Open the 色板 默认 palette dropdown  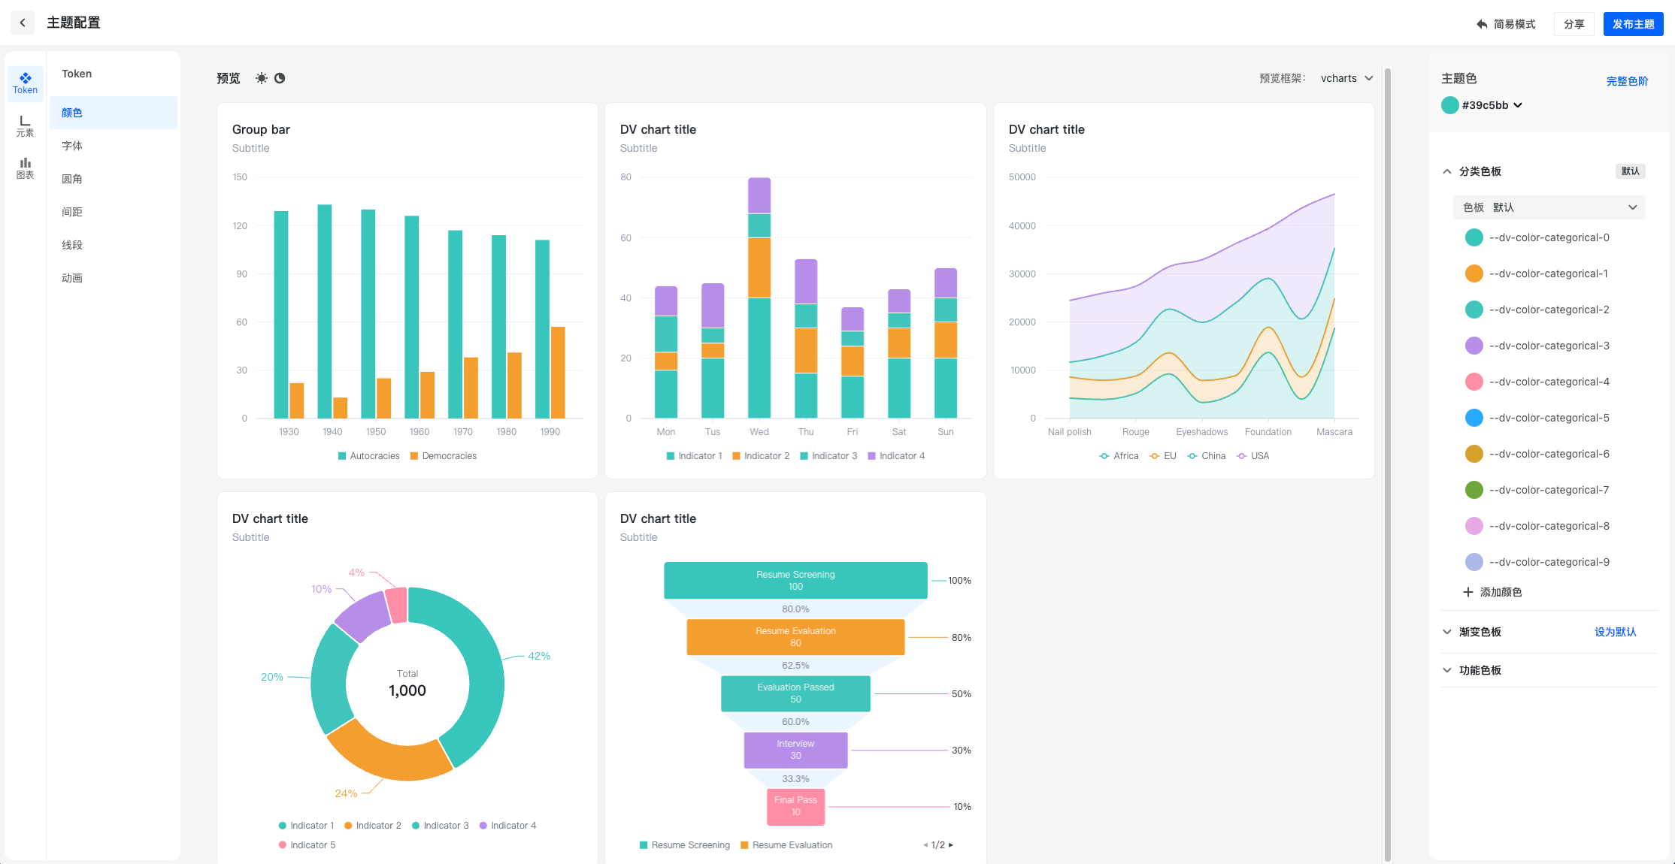1549,207
